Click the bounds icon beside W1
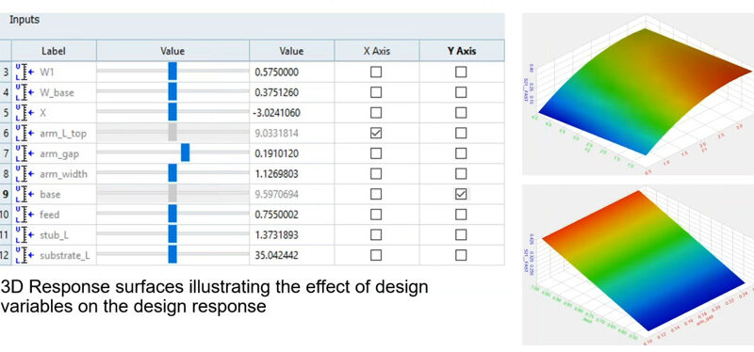This screenshot has height=352, width=754. tap(25, 72)
